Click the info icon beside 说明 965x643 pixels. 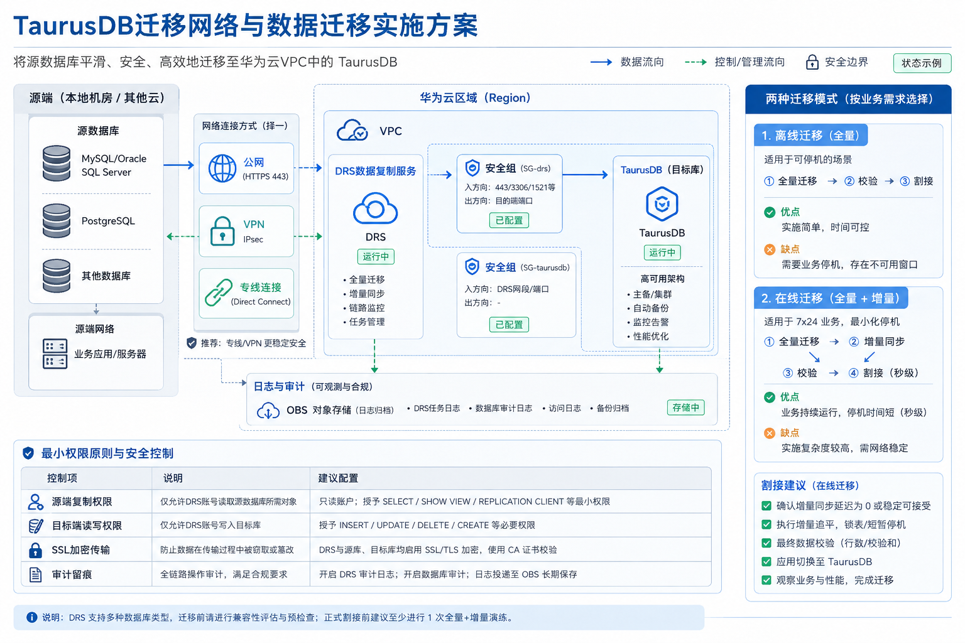pyautogui.click(x=32, y=617)
